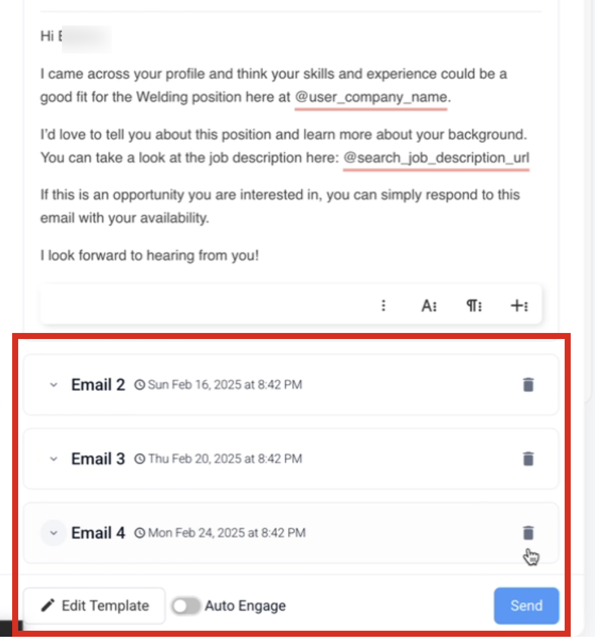
Task: Click the plus insert icon in toolbar
Action: click(518, 306)
